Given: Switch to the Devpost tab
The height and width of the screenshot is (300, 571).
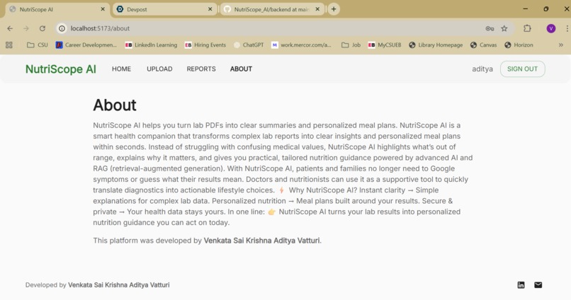Looking at the screenshot, I should [164, 9].
